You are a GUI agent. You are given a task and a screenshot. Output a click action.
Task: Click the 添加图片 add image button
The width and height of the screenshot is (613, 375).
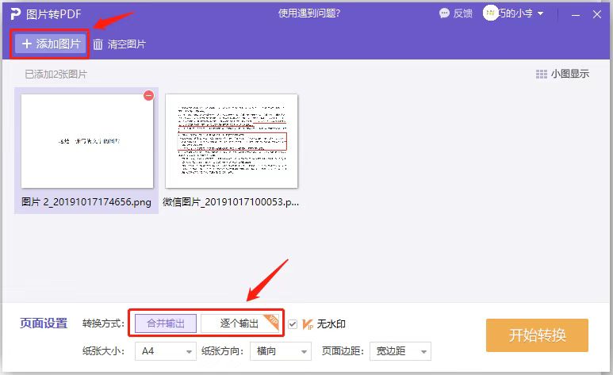[50, 44]
